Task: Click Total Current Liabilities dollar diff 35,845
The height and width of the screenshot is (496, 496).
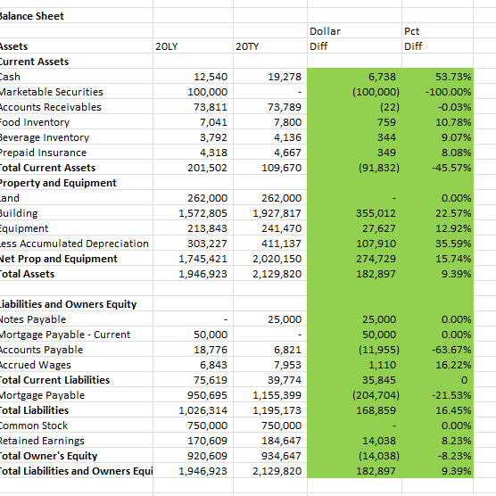Action: (354, 380)
